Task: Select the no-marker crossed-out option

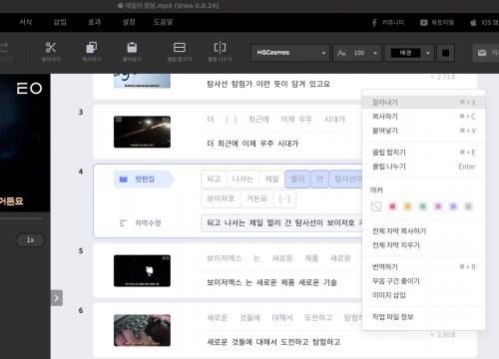Action: tap(376, 206)
